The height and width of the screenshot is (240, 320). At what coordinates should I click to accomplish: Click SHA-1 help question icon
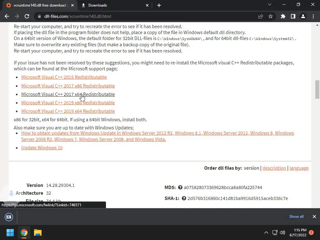tap(184, 198)
